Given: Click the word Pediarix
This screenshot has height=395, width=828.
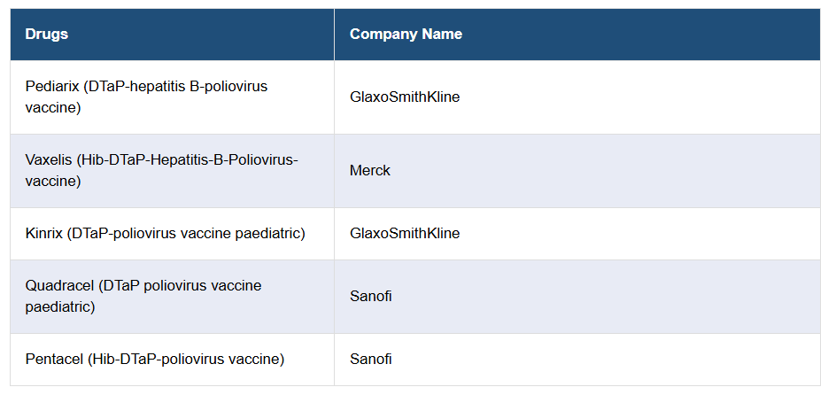Looking at the screenshot, I should click(x=52, y=87).
